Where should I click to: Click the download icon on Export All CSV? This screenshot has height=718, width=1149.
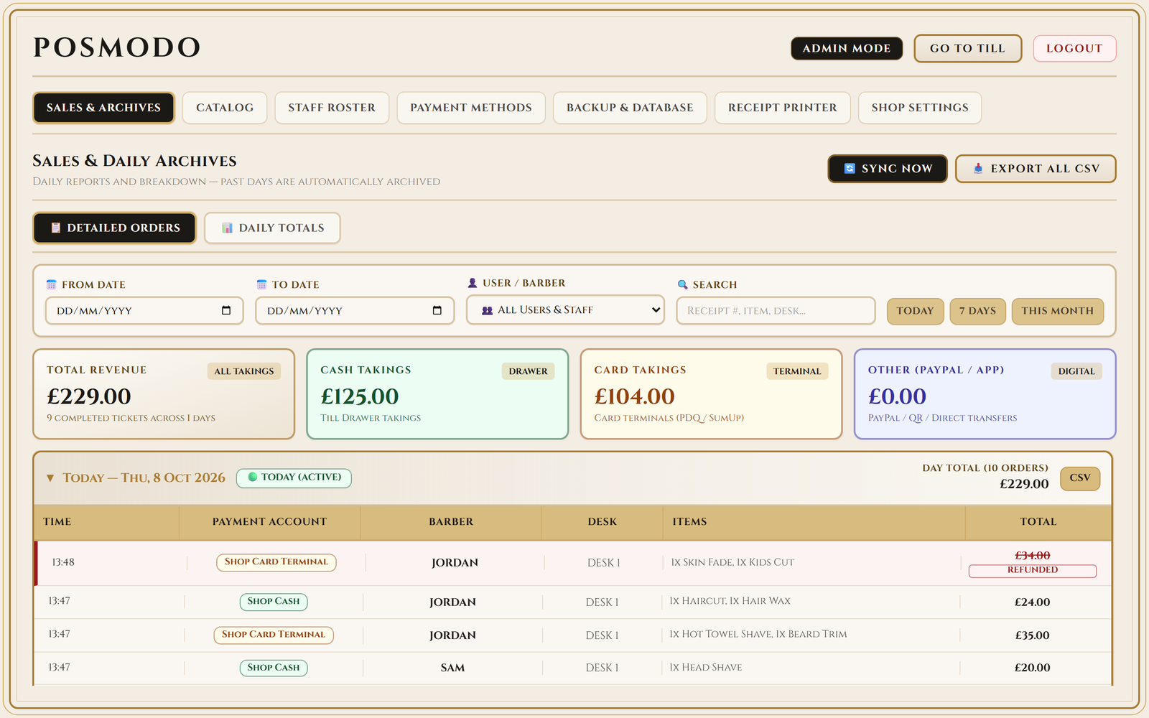[x=978, y=169]
